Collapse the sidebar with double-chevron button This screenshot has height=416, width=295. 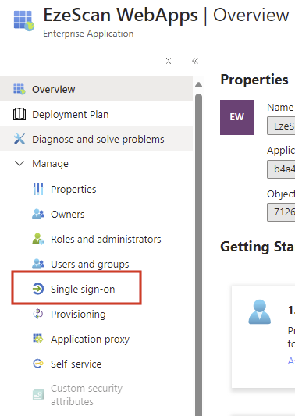click(x=195, y=61)
